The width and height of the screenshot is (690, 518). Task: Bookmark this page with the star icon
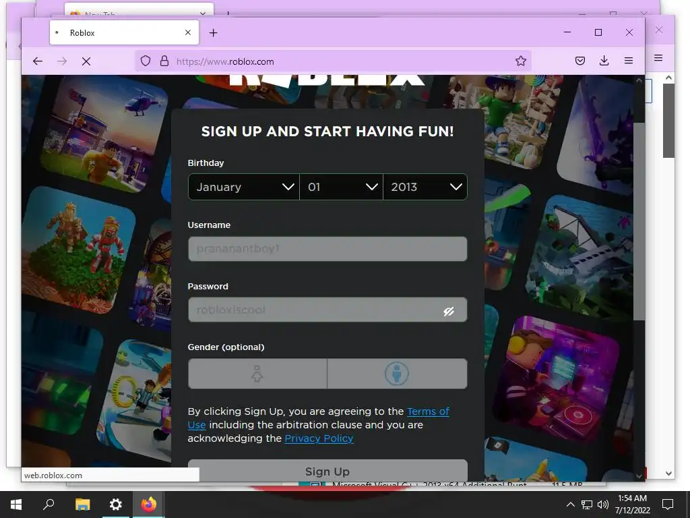point(521,61)
